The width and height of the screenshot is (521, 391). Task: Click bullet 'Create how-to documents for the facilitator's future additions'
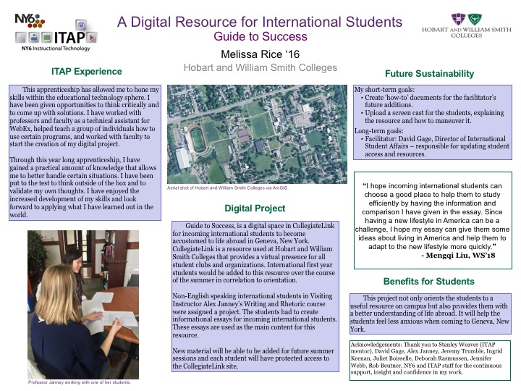tap(428, 101)
